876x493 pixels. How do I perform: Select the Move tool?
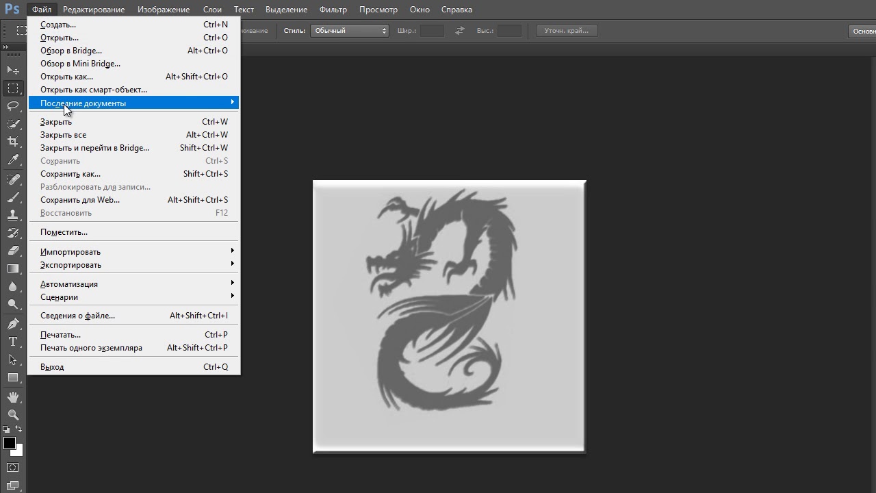click(13, 71)
